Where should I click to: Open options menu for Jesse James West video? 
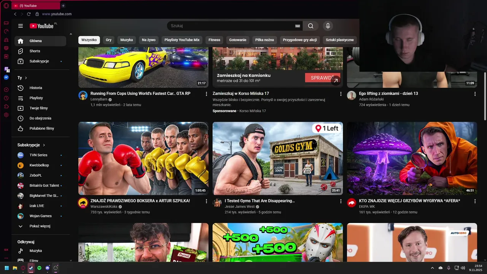341,201
